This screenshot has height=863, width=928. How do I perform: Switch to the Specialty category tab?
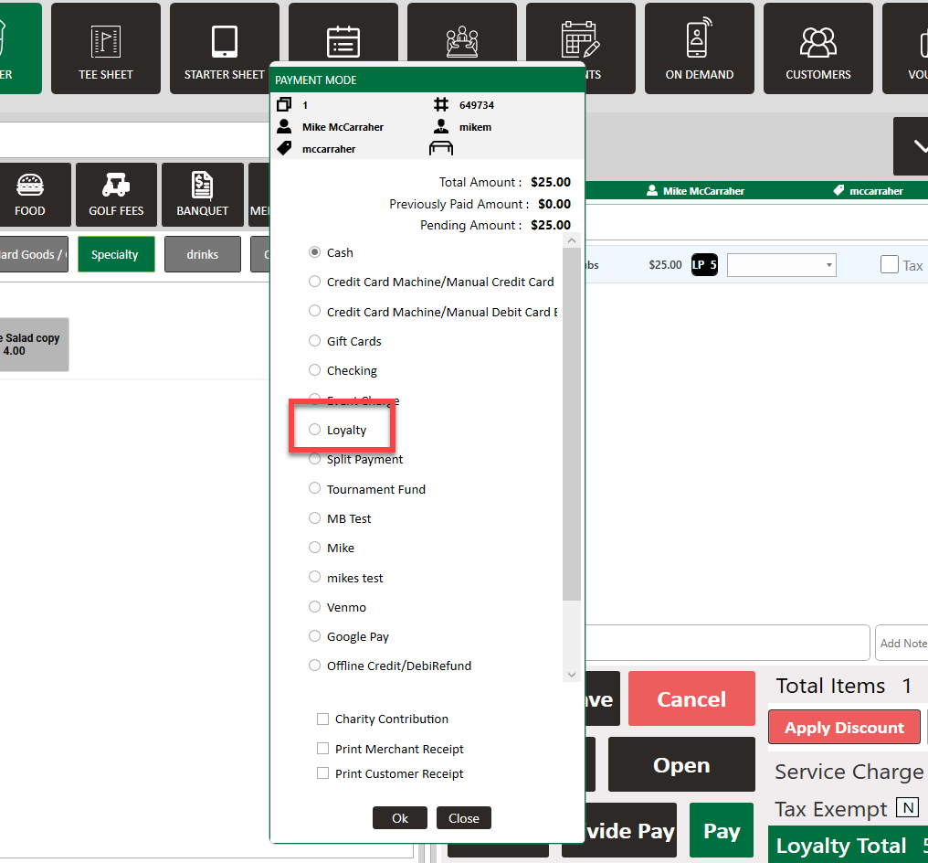pyautogui.click(x=115, y=254)
